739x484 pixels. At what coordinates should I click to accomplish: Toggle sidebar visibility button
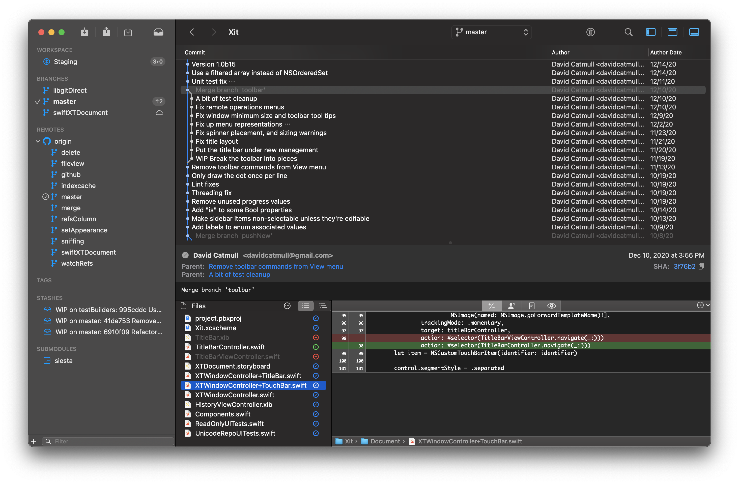[650, 32]
